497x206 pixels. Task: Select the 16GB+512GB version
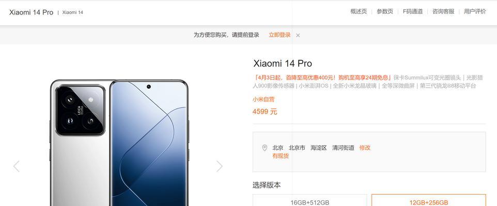[309, 200]
